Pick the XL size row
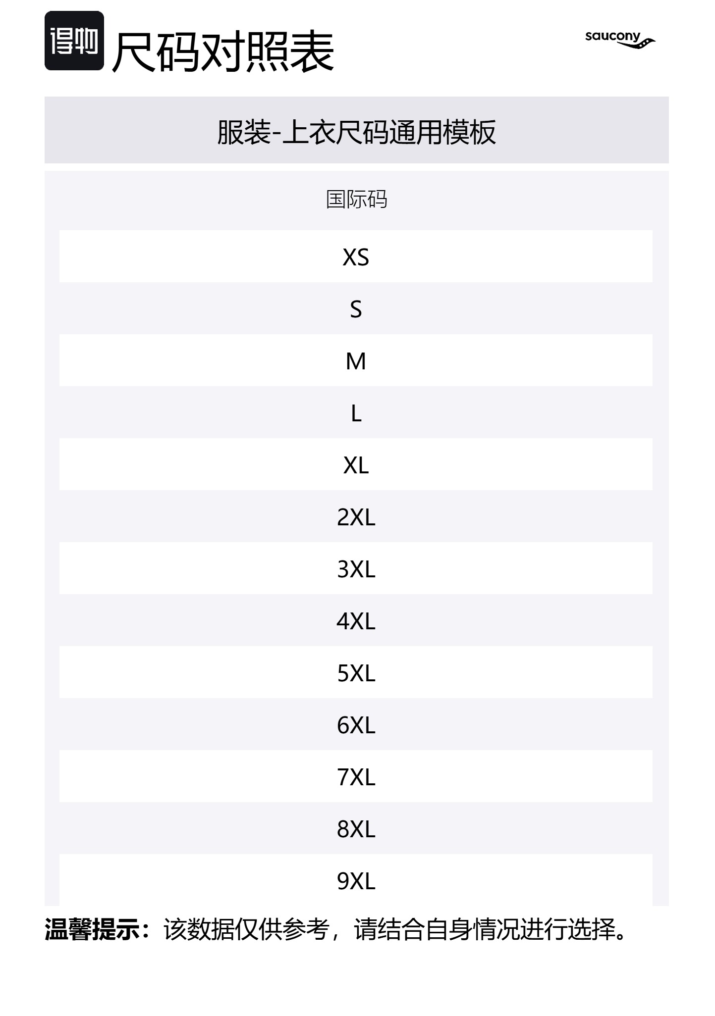The height and width of the screenshot is (1016, 715). point(356,465)
